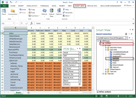This screenshot has width=136, height=98.
Task: Click Sheet Info in ribbon
Action: tap(68, 13)
